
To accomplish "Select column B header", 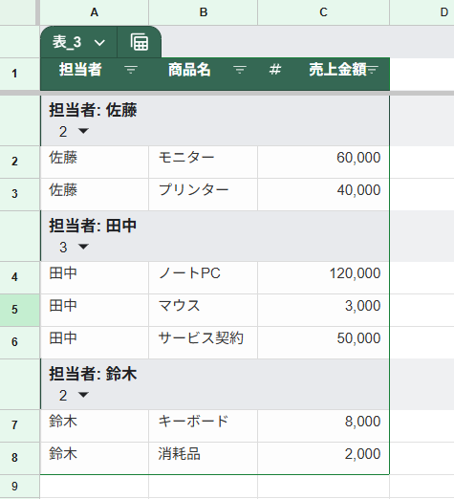I will pyautogui.click(x=204, y=12).
